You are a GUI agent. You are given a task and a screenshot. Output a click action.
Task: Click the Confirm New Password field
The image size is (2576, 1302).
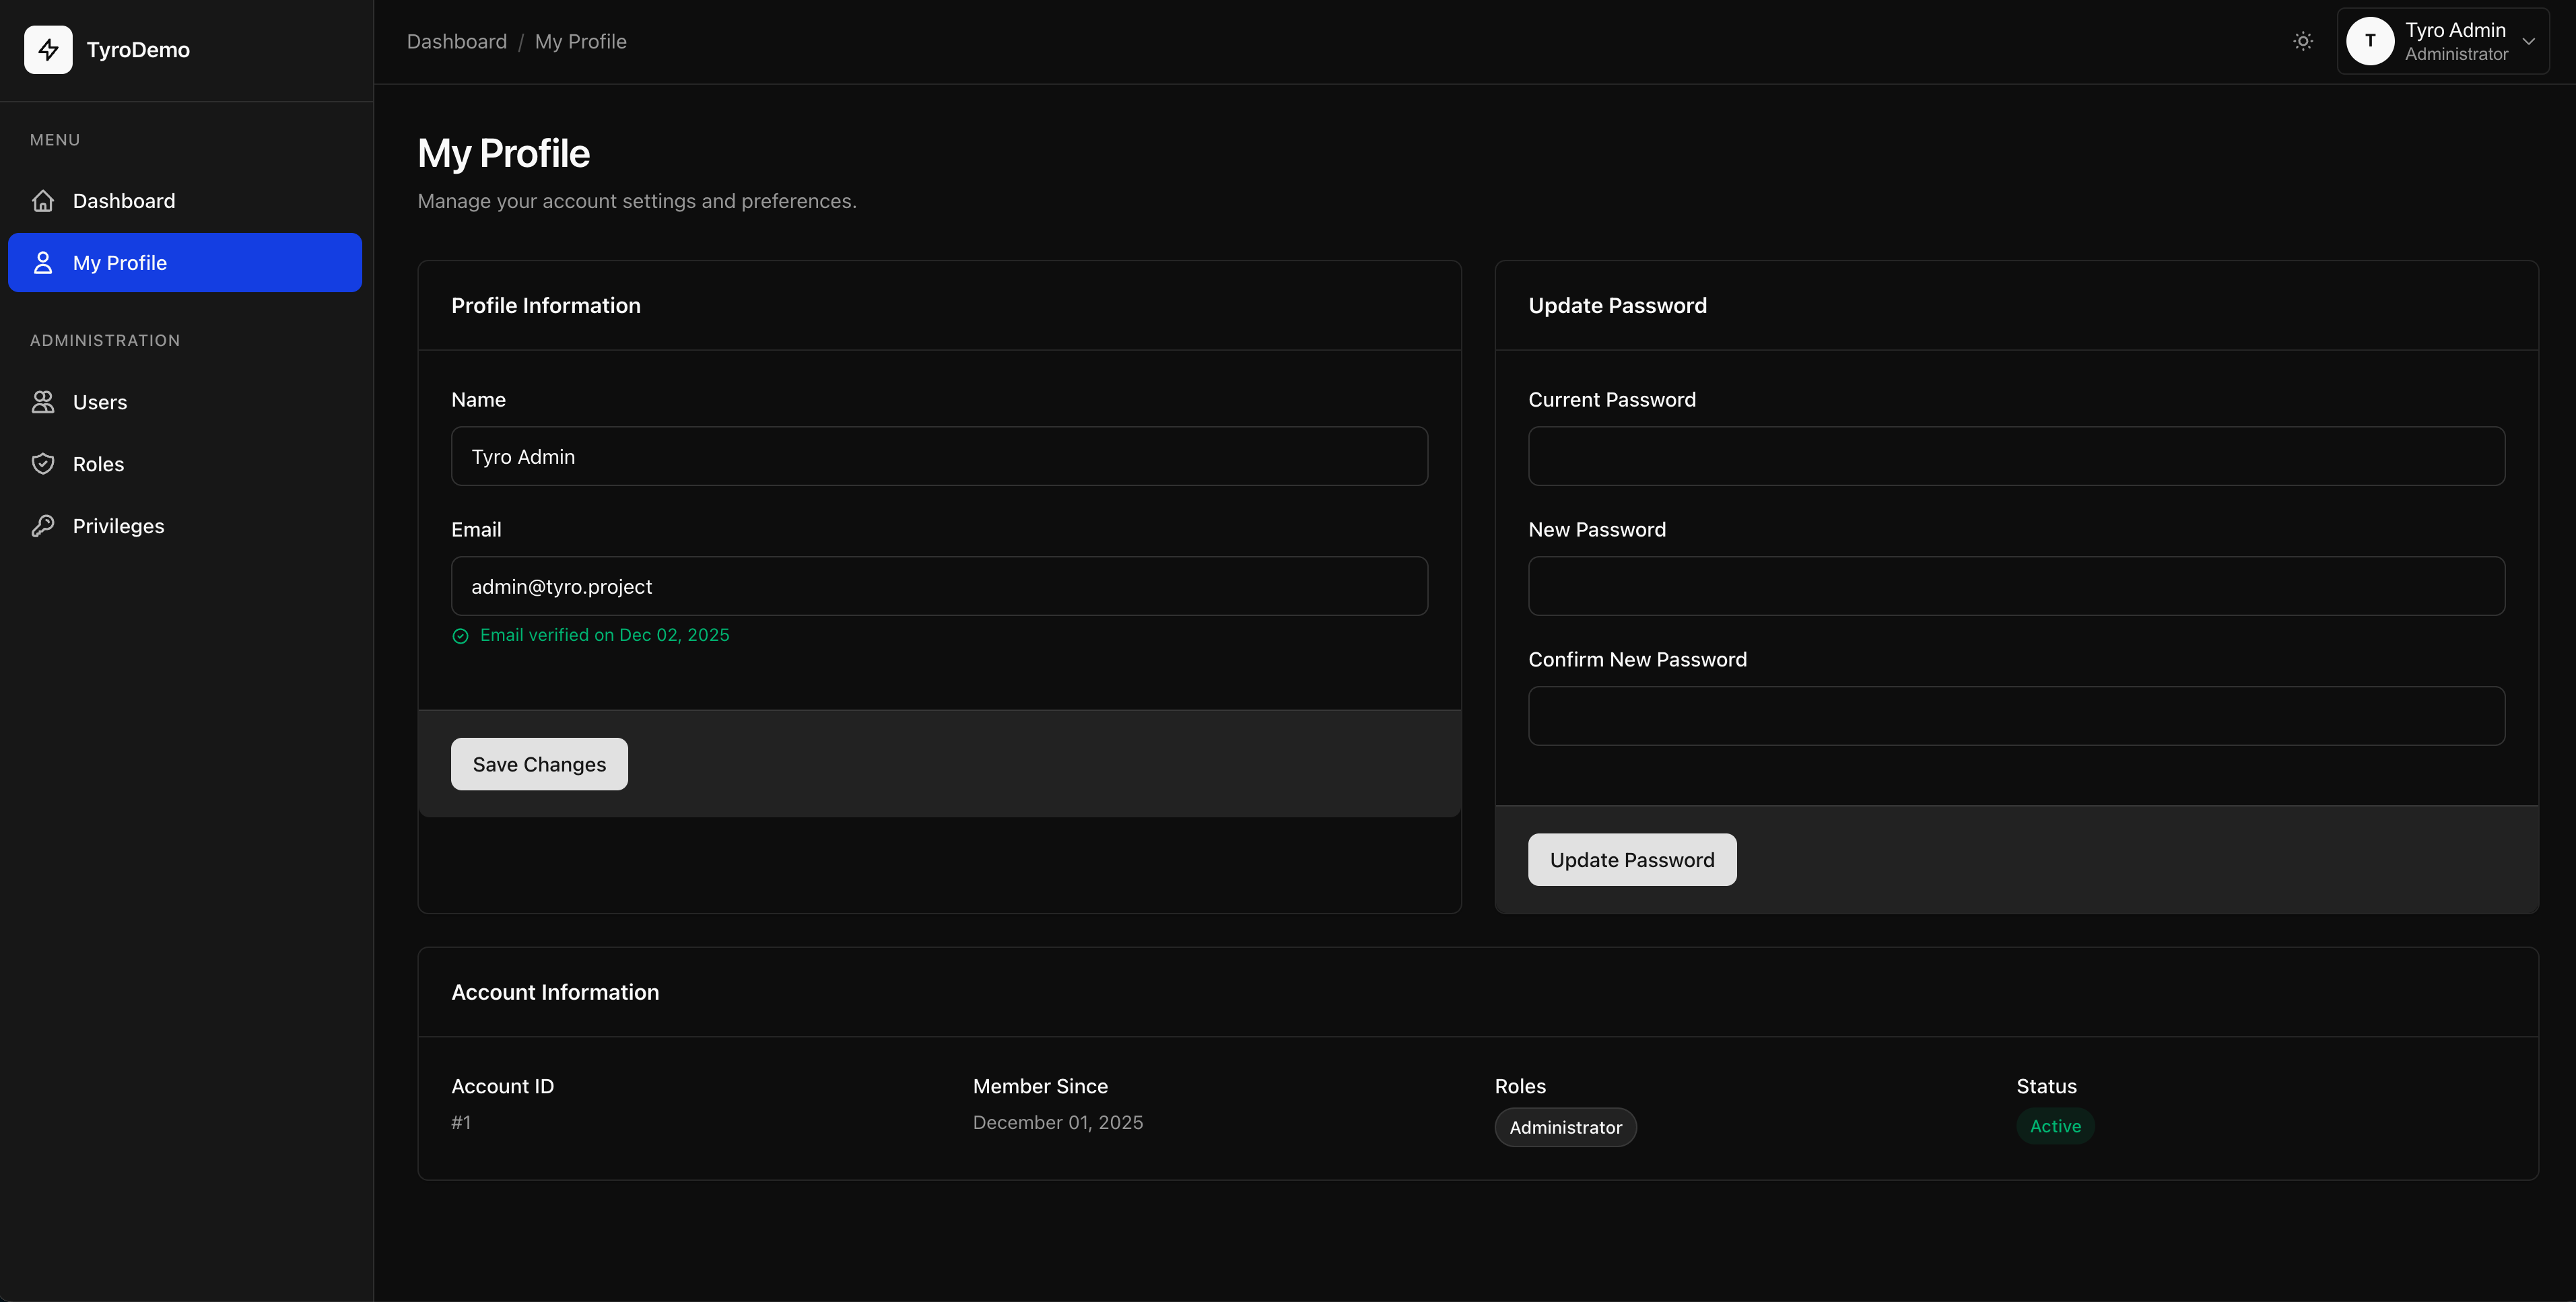(2015, 716)
